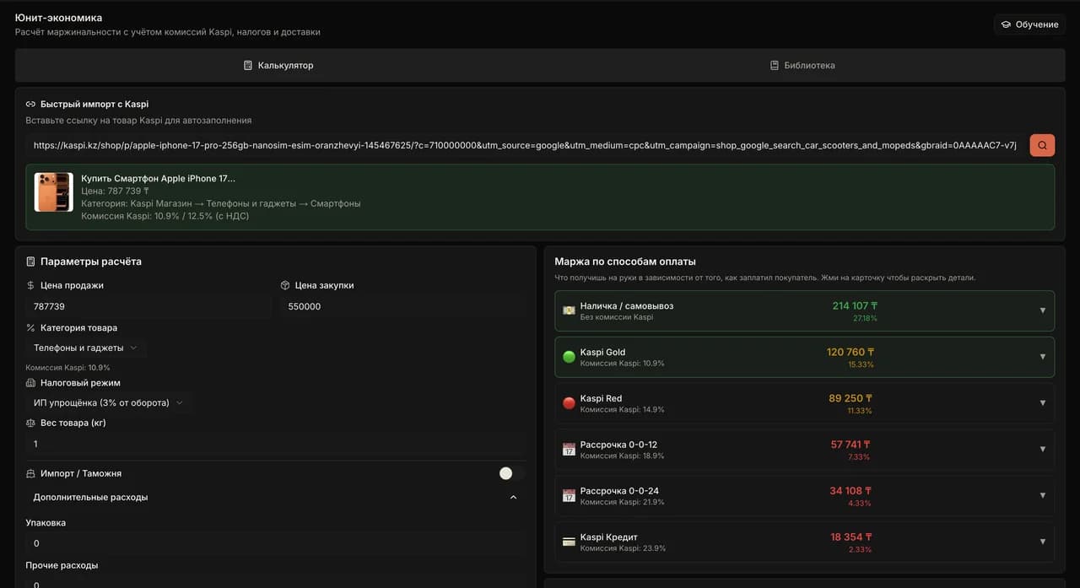The height and width of the screenshot is (588, 1080).
Task: Click the graduation cap icon in Обучение
Action: pyautogui.click(x=1006, y=24)
